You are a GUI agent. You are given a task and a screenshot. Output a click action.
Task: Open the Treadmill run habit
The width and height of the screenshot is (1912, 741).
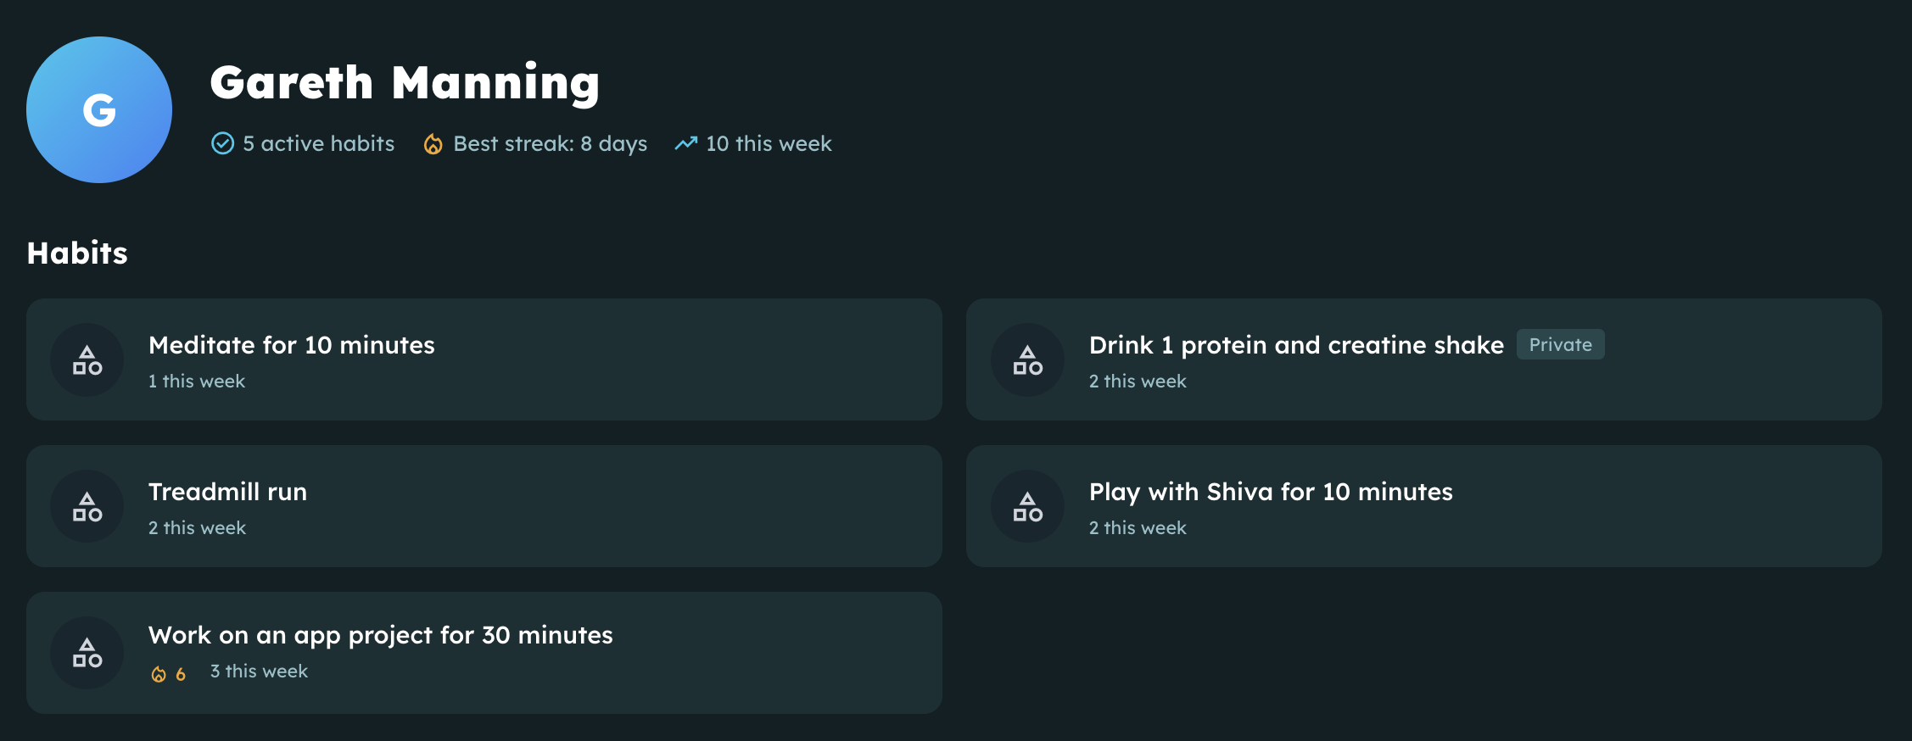click(227, 492)
